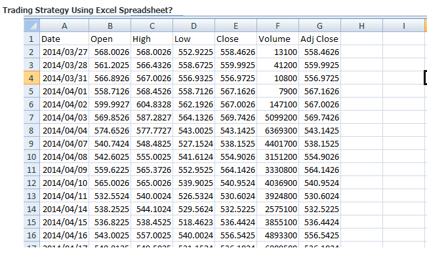Select column C header
Image resolution: width=427 pixels, height=256 pixels.
(152, 26)
